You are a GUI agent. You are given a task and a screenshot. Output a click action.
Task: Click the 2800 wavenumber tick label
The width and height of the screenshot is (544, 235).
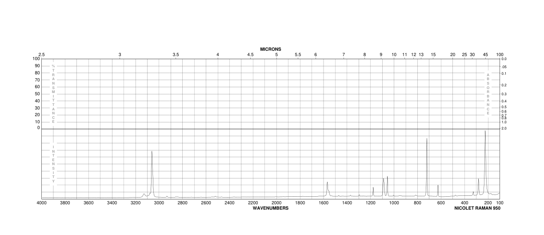point(183,203)
